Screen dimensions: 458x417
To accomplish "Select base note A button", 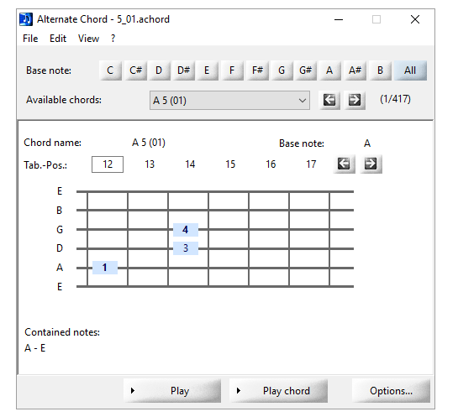I will pos(329,70).
